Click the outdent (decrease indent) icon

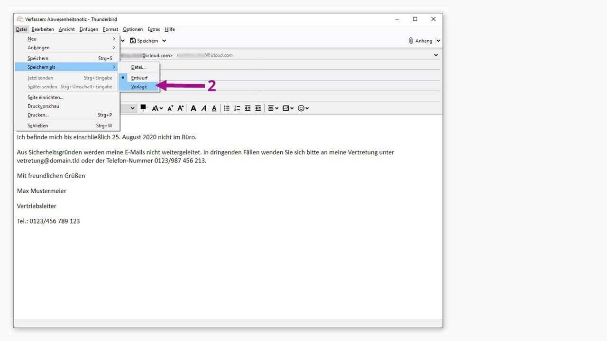tap(248, 108)
